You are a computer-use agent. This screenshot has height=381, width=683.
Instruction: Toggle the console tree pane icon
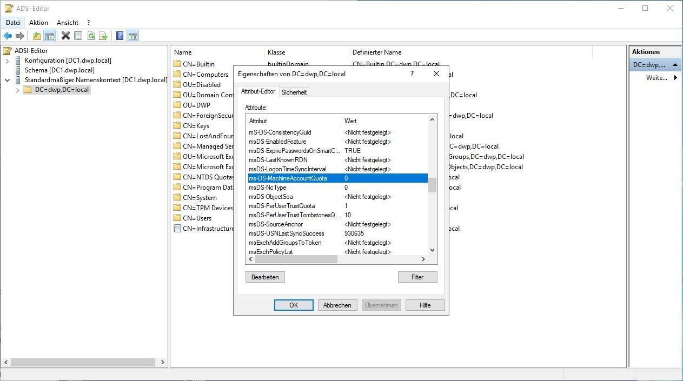point(49,36)
